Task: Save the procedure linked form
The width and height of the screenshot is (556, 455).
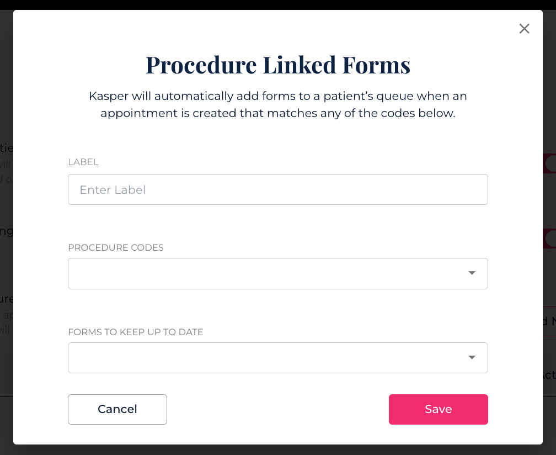Action: click(438, 409)
